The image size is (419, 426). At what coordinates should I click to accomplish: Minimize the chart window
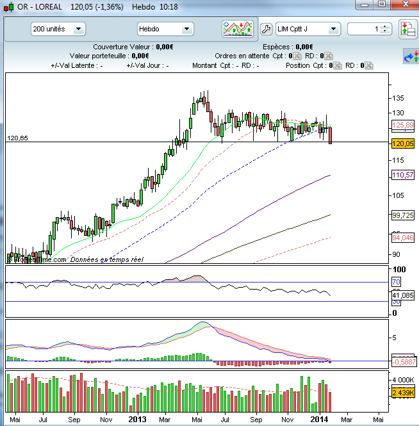point(365,5)
